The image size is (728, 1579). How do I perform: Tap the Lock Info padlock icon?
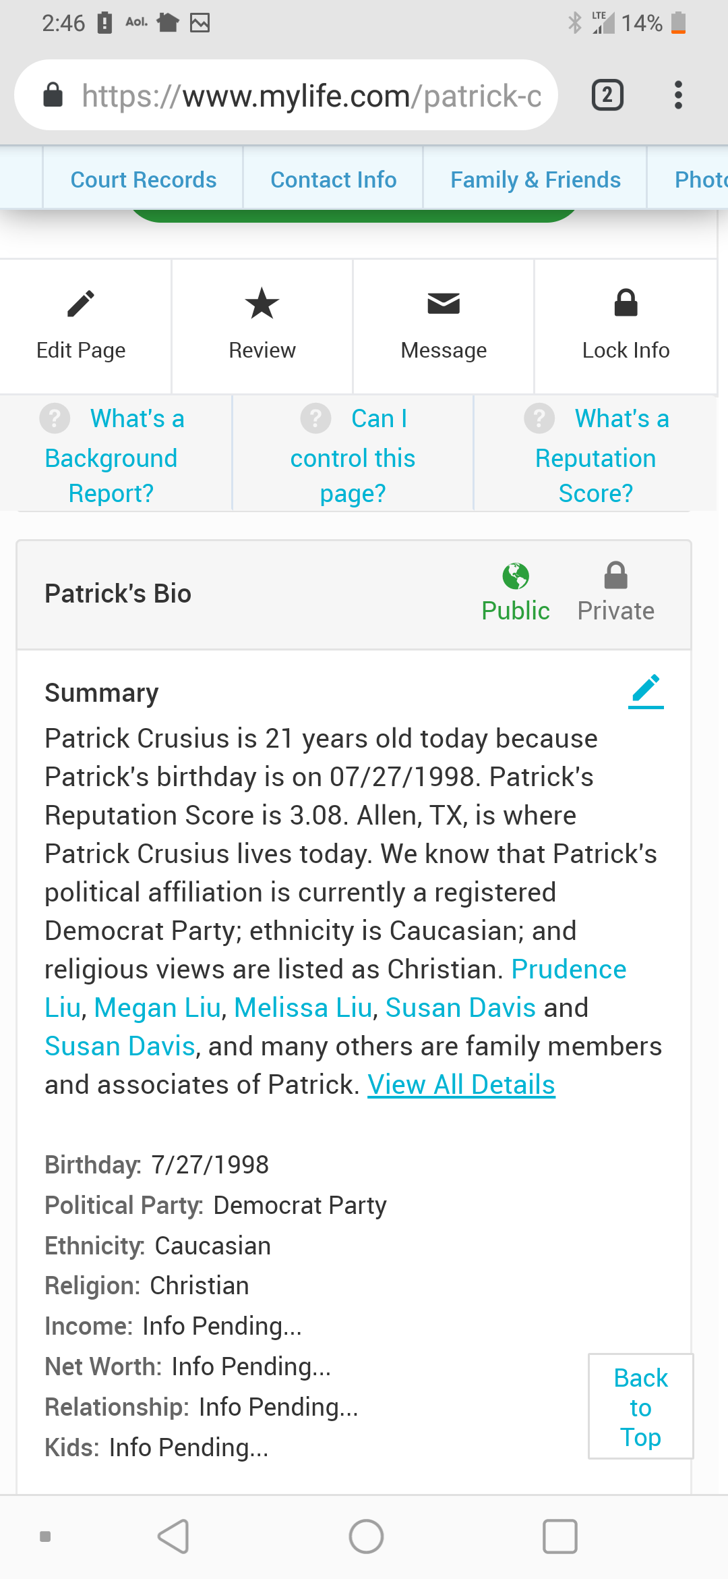626,304
